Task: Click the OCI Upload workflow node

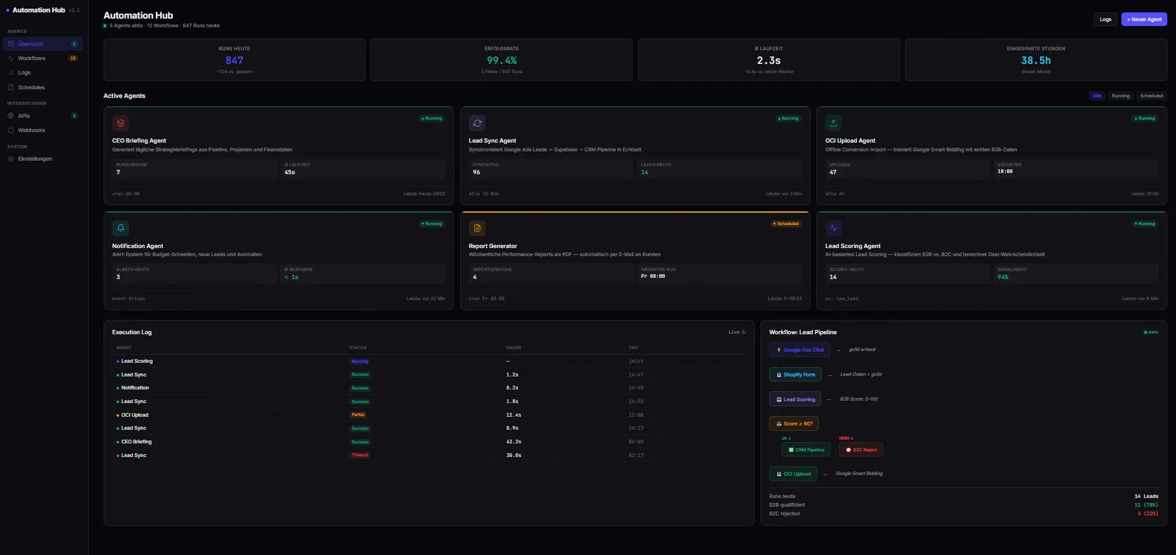Action: [793, 474]
